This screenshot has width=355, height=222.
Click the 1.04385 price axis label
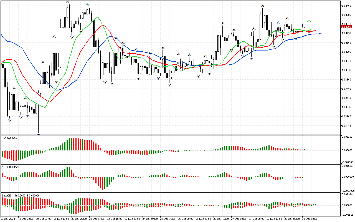(347, 15)
